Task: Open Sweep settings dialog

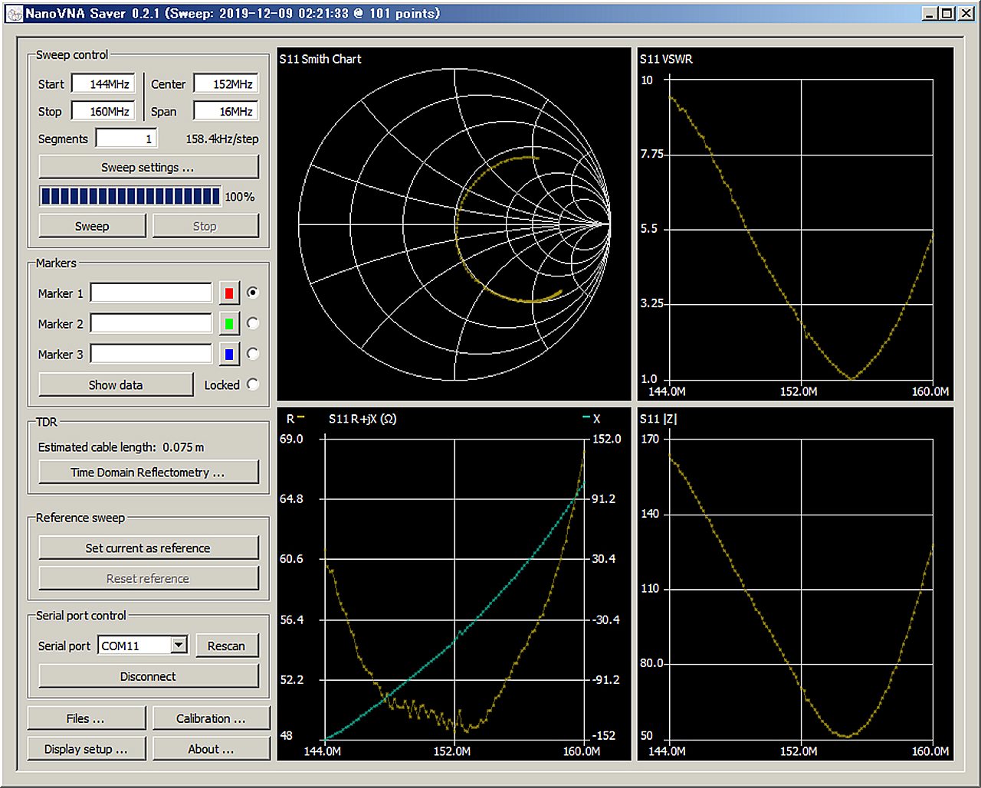Action: point(149,167)
